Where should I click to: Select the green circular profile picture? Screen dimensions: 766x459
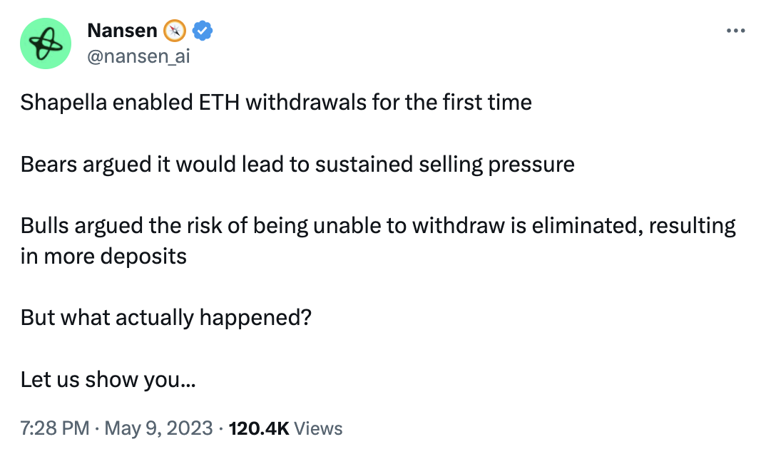click(46, 43)
